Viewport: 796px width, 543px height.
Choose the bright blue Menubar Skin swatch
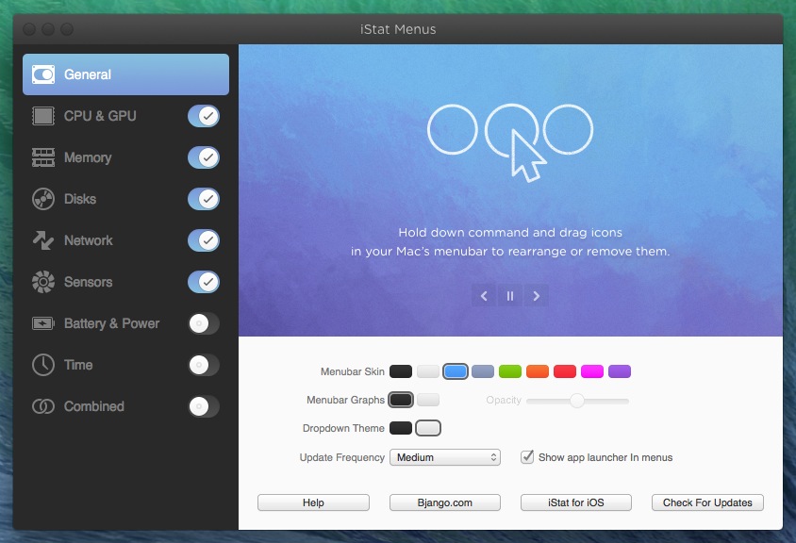[x=456, y=371]
